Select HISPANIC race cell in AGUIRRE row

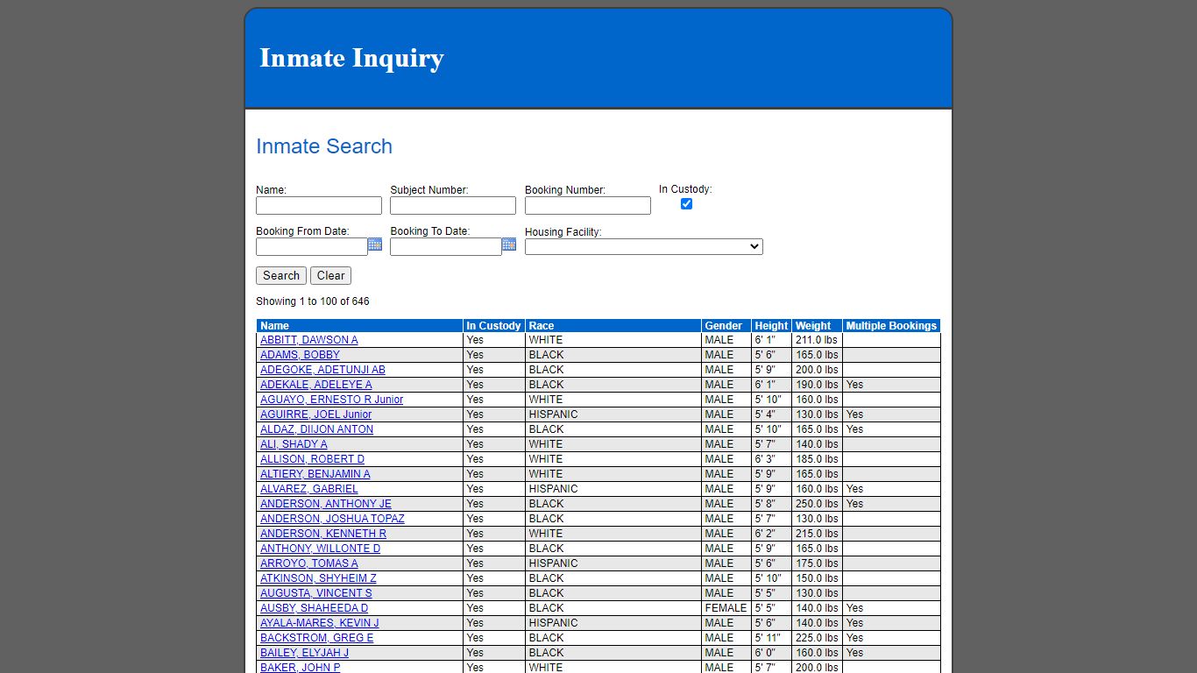click(613, 414)
